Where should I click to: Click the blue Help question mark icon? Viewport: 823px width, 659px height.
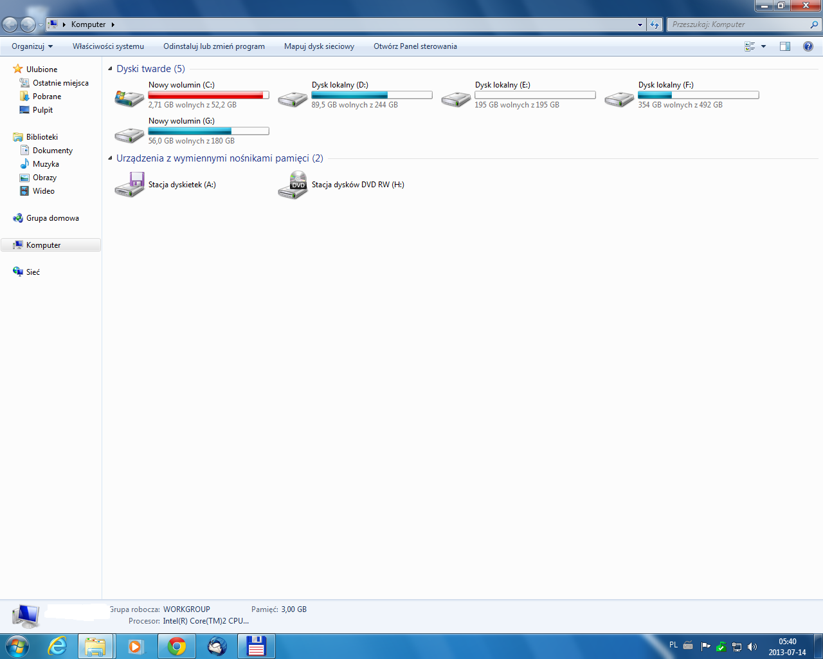point(808,46)
